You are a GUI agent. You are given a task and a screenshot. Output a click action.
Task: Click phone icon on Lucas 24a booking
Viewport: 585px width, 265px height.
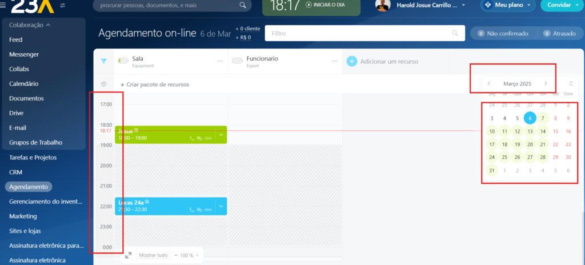[192, 210]
